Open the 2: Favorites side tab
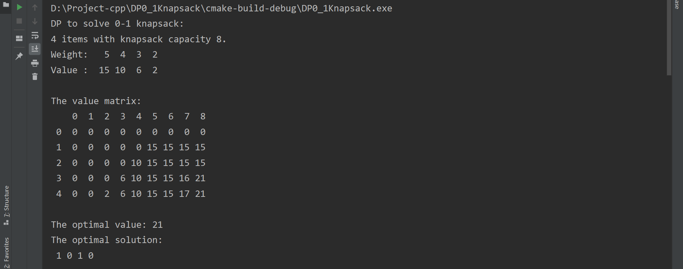 coord(6,253)
